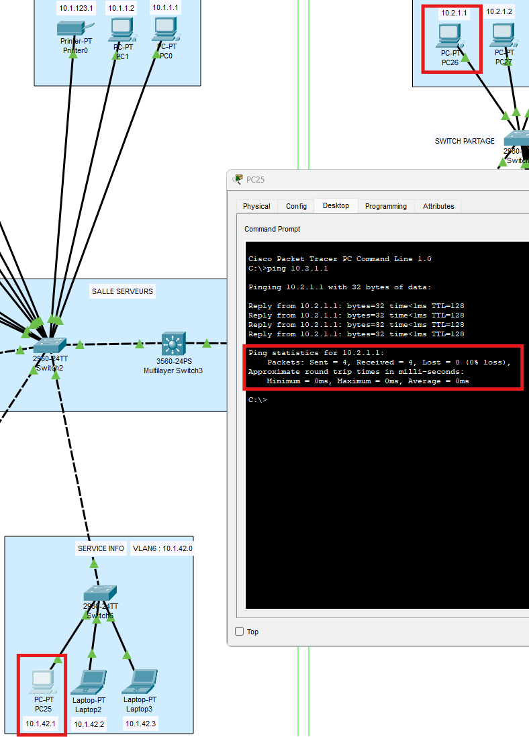Switch to the Programming tab
Image resolution: width=529 pixels, height=737 pixels.
click(x=385, y=206)
